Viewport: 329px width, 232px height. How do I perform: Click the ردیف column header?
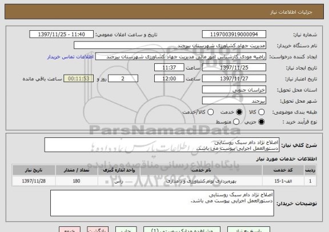click(x=310, y=170)
